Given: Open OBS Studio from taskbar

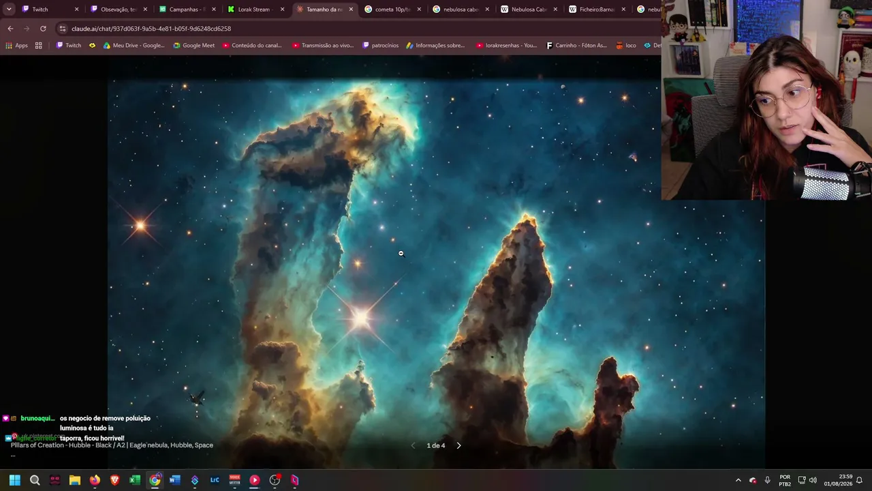Looking at the screenshot, I should point(275,480).
